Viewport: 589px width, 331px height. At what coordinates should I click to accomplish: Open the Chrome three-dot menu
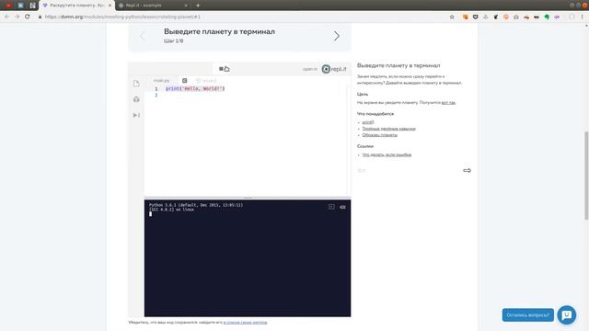pos(583,17)
